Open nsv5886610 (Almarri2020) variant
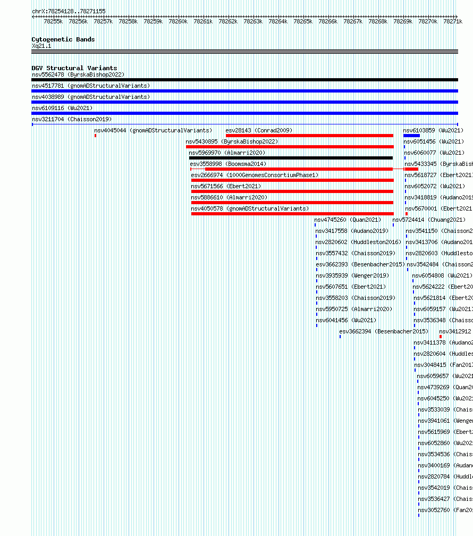The image size is (473, 536). (229, 198)
